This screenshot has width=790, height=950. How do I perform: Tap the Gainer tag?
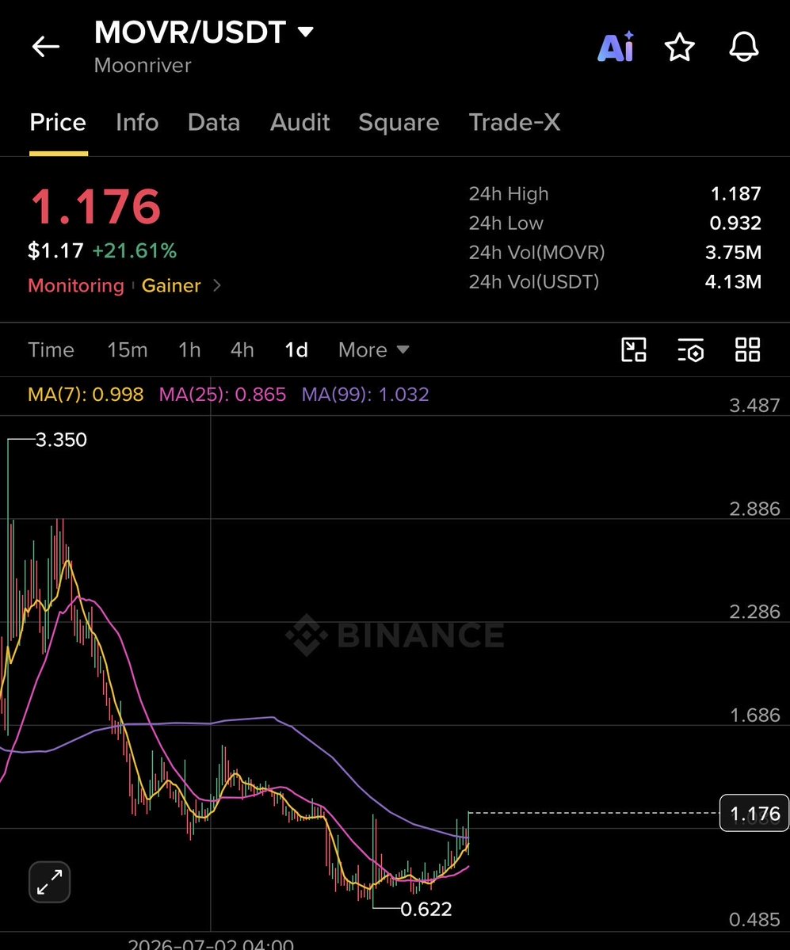[x=171, y=285]
